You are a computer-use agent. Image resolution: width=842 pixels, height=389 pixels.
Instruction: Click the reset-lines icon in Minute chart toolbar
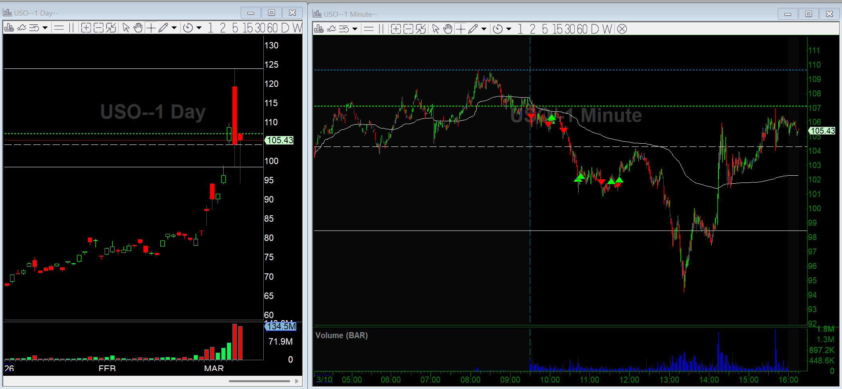(344, 29)
